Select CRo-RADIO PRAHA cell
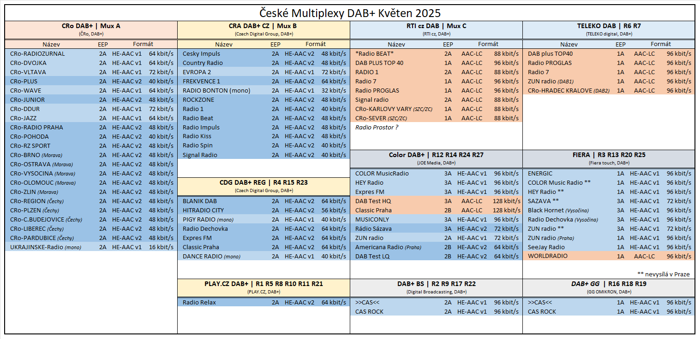 point(36,127)
